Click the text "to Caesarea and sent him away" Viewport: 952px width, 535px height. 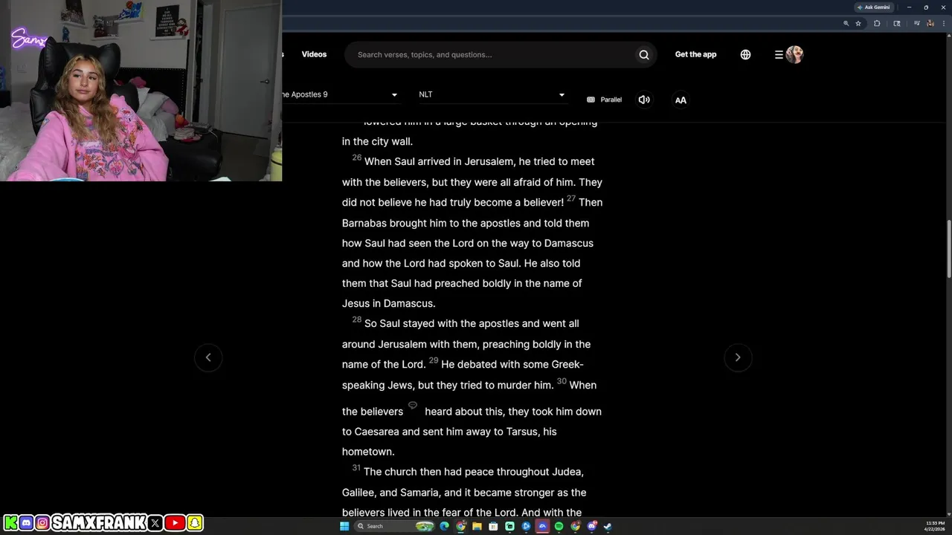(422, 432)
